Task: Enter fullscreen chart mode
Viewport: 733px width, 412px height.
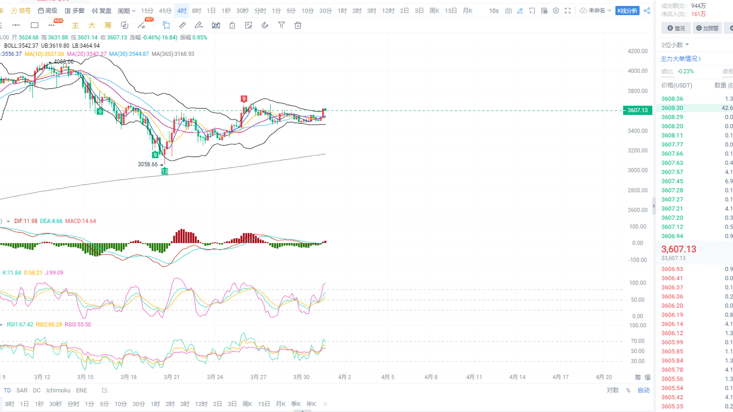Action: coord(568,10)
